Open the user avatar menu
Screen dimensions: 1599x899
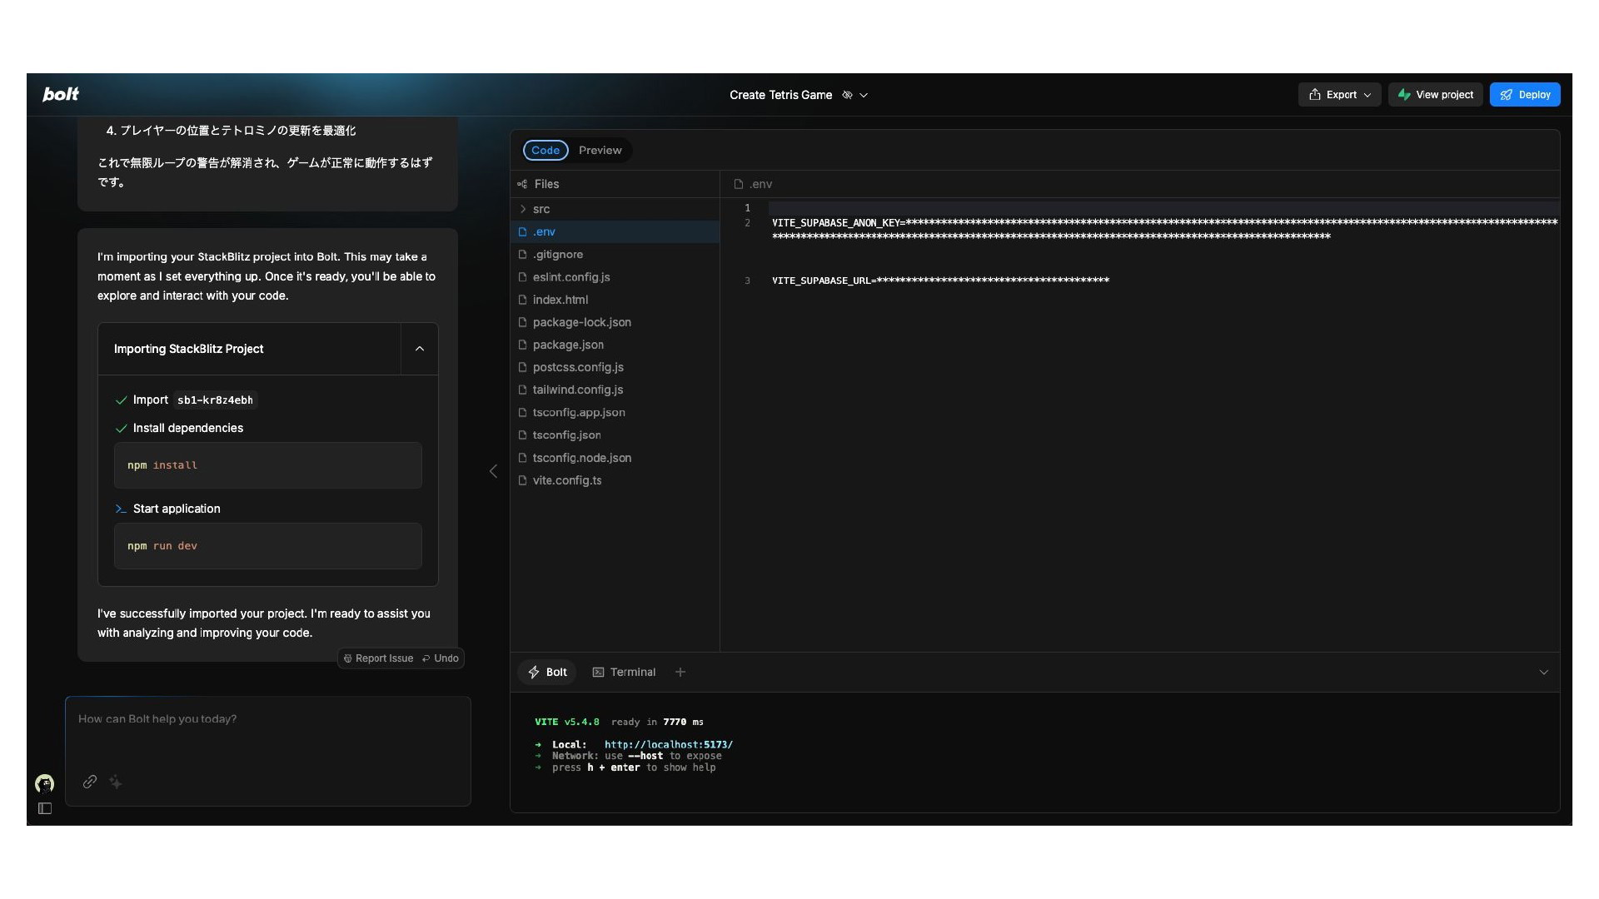coord(44,783)
